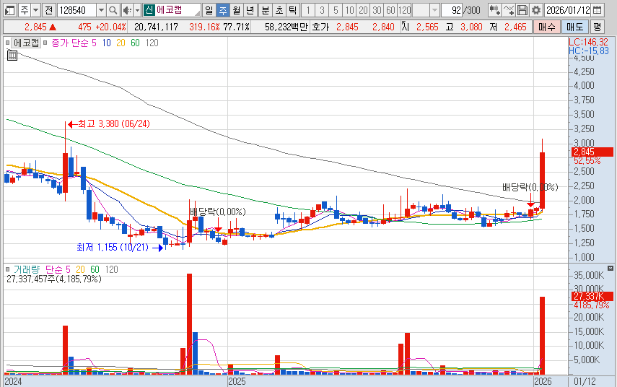Expand the dropdown beside the speaker icon

[137, 10]
